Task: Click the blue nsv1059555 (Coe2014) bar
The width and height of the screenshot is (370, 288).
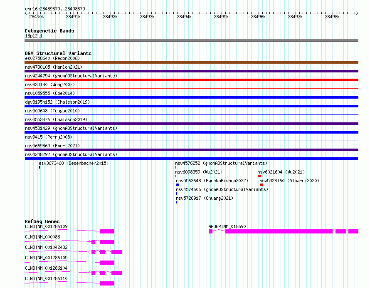Action: click(191, 97)
